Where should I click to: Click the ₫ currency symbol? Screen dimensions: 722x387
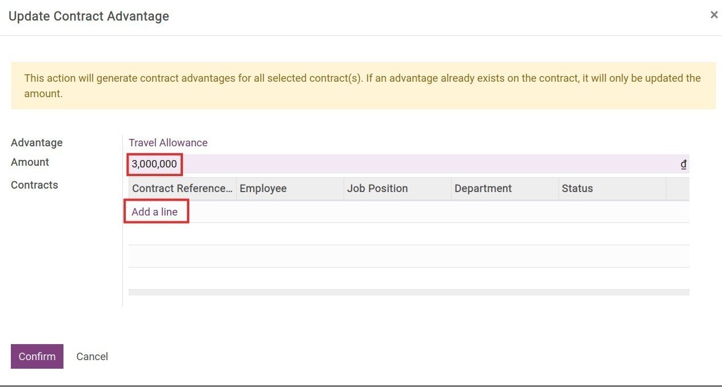tap(683, 165)
